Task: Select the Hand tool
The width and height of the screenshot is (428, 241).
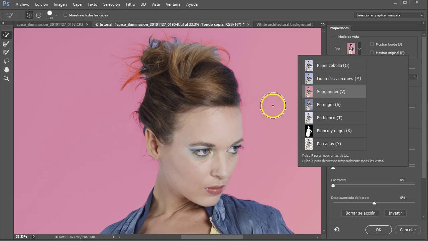Action: 6,70
